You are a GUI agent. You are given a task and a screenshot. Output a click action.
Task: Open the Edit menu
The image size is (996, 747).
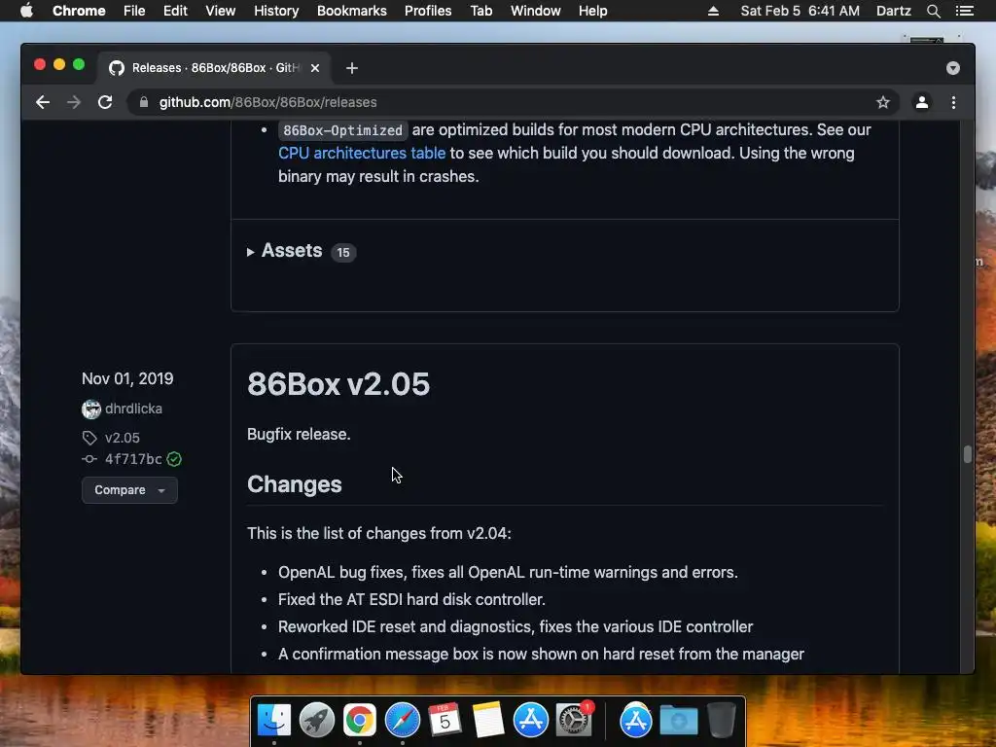click(x=175, y=11)
